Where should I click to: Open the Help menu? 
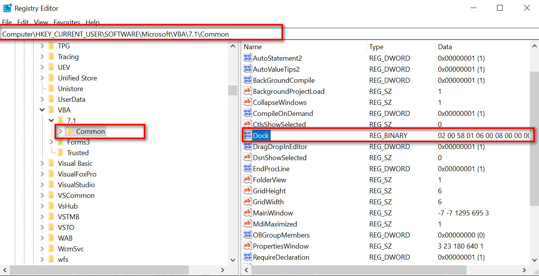click(92, 22)
